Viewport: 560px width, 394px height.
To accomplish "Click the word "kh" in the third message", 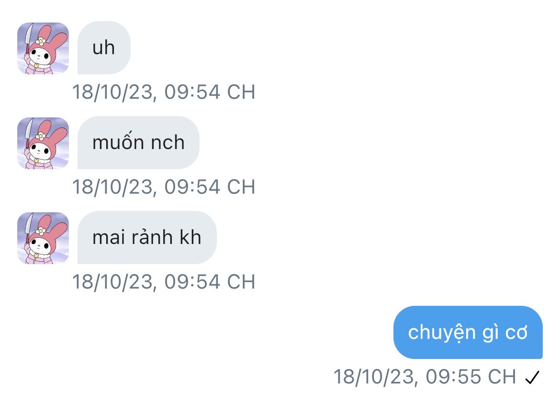I will [190, 237].
